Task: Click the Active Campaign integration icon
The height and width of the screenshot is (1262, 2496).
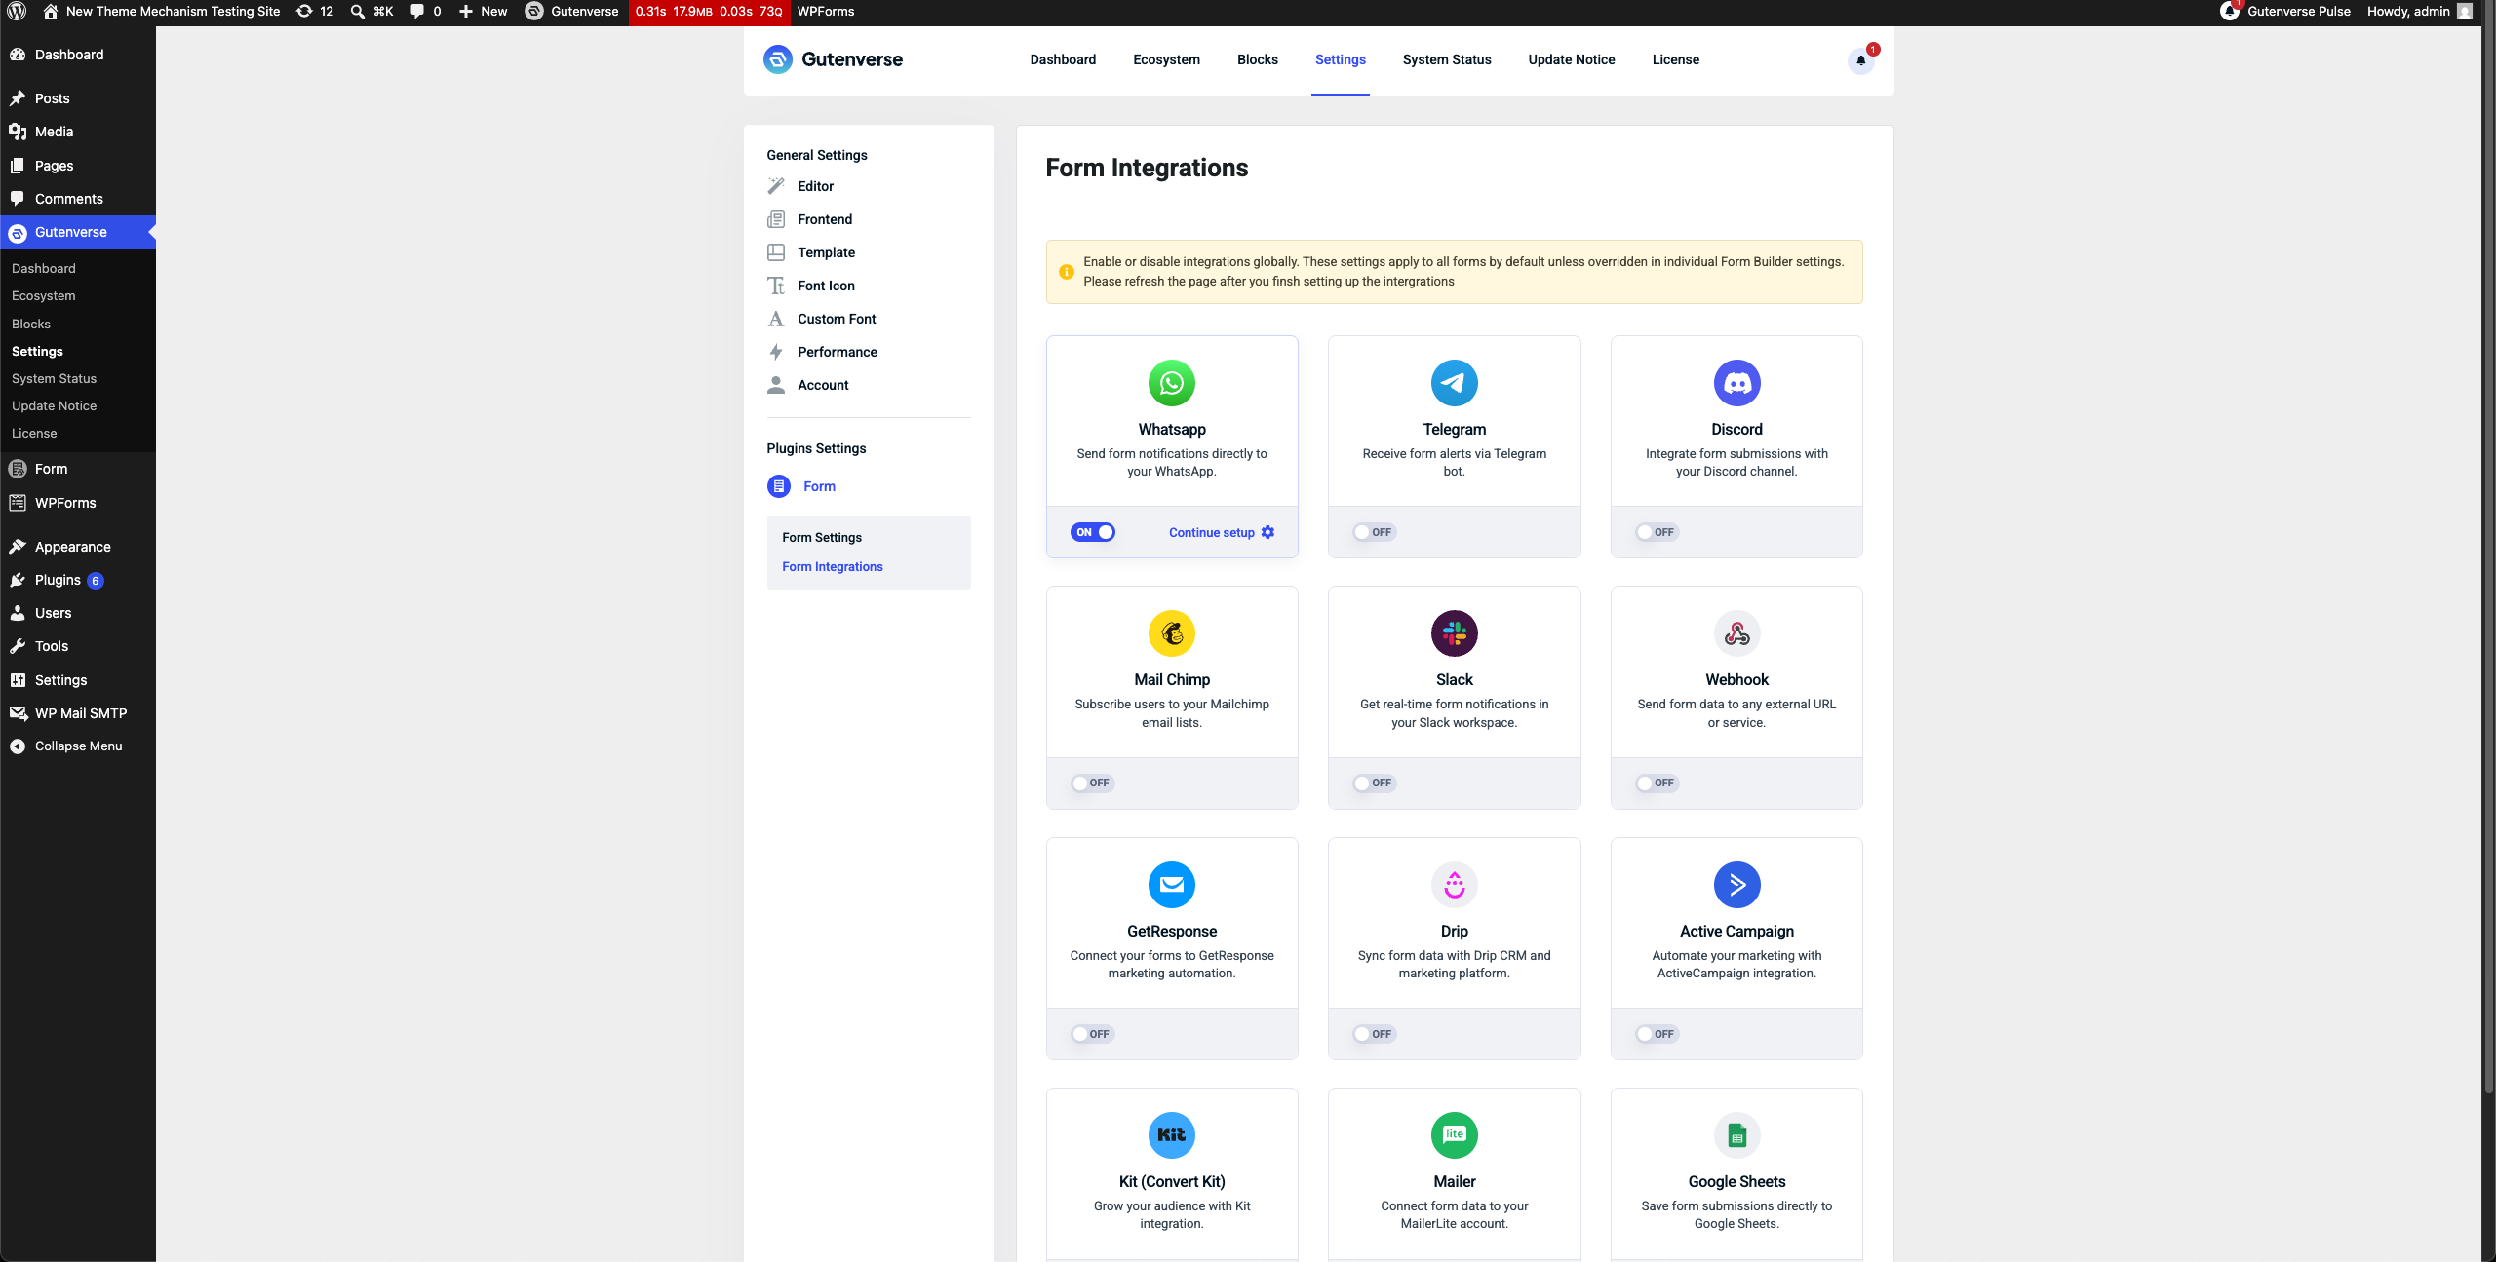Action: [x=1736, y=885]
